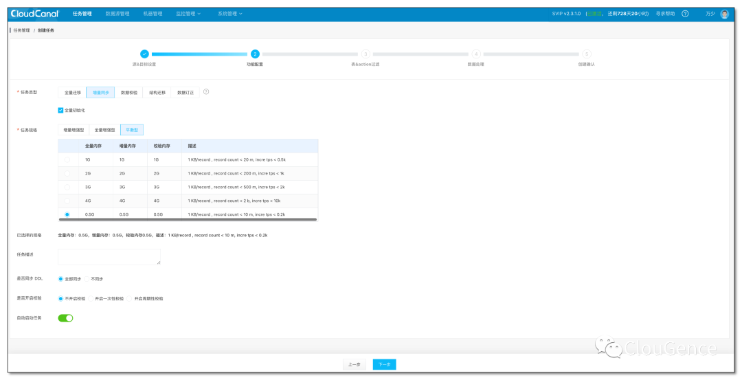Toggle the 全量初始化 checkbox

coord(60,110)
